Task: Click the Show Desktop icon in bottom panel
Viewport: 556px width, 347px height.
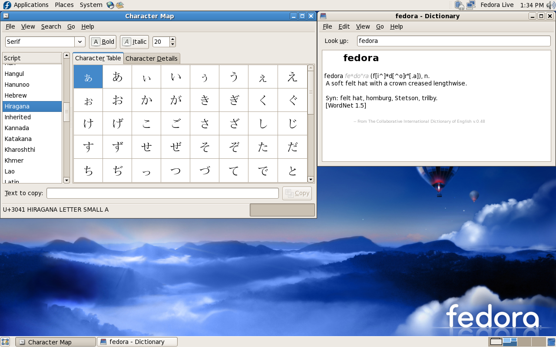Action: point(5,342)
